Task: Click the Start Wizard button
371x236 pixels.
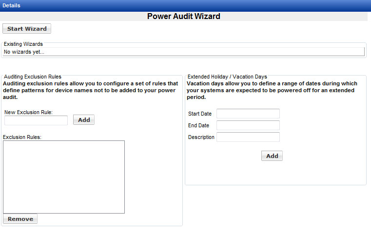Action: pyautogui.click(x=27, y=29)
